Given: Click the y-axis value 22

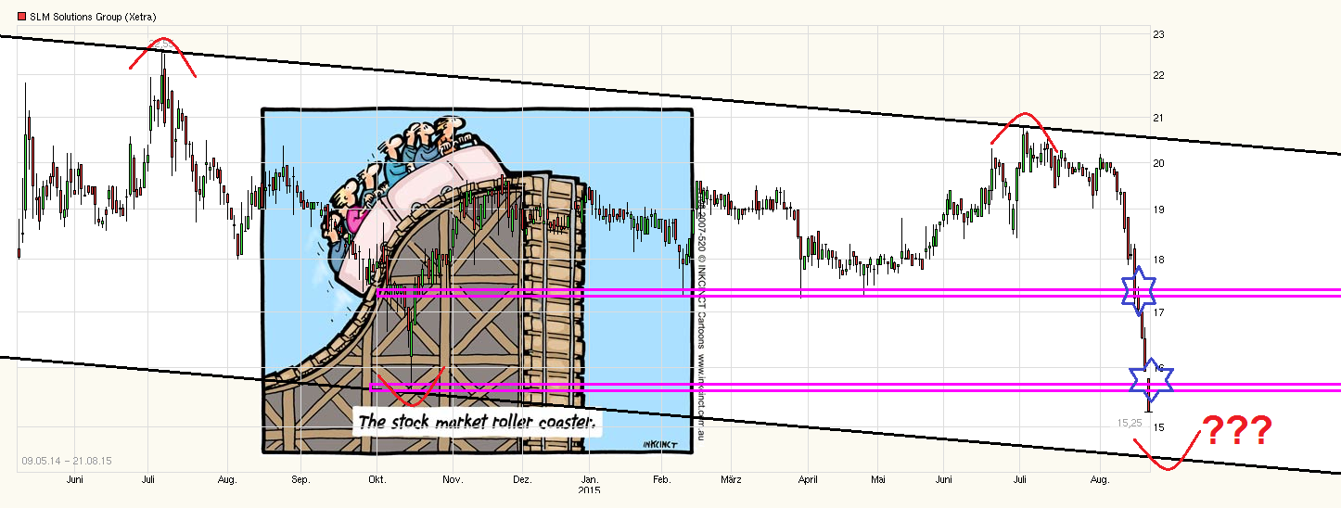Looking at the screenshot, I should [x=1157, y=75].
